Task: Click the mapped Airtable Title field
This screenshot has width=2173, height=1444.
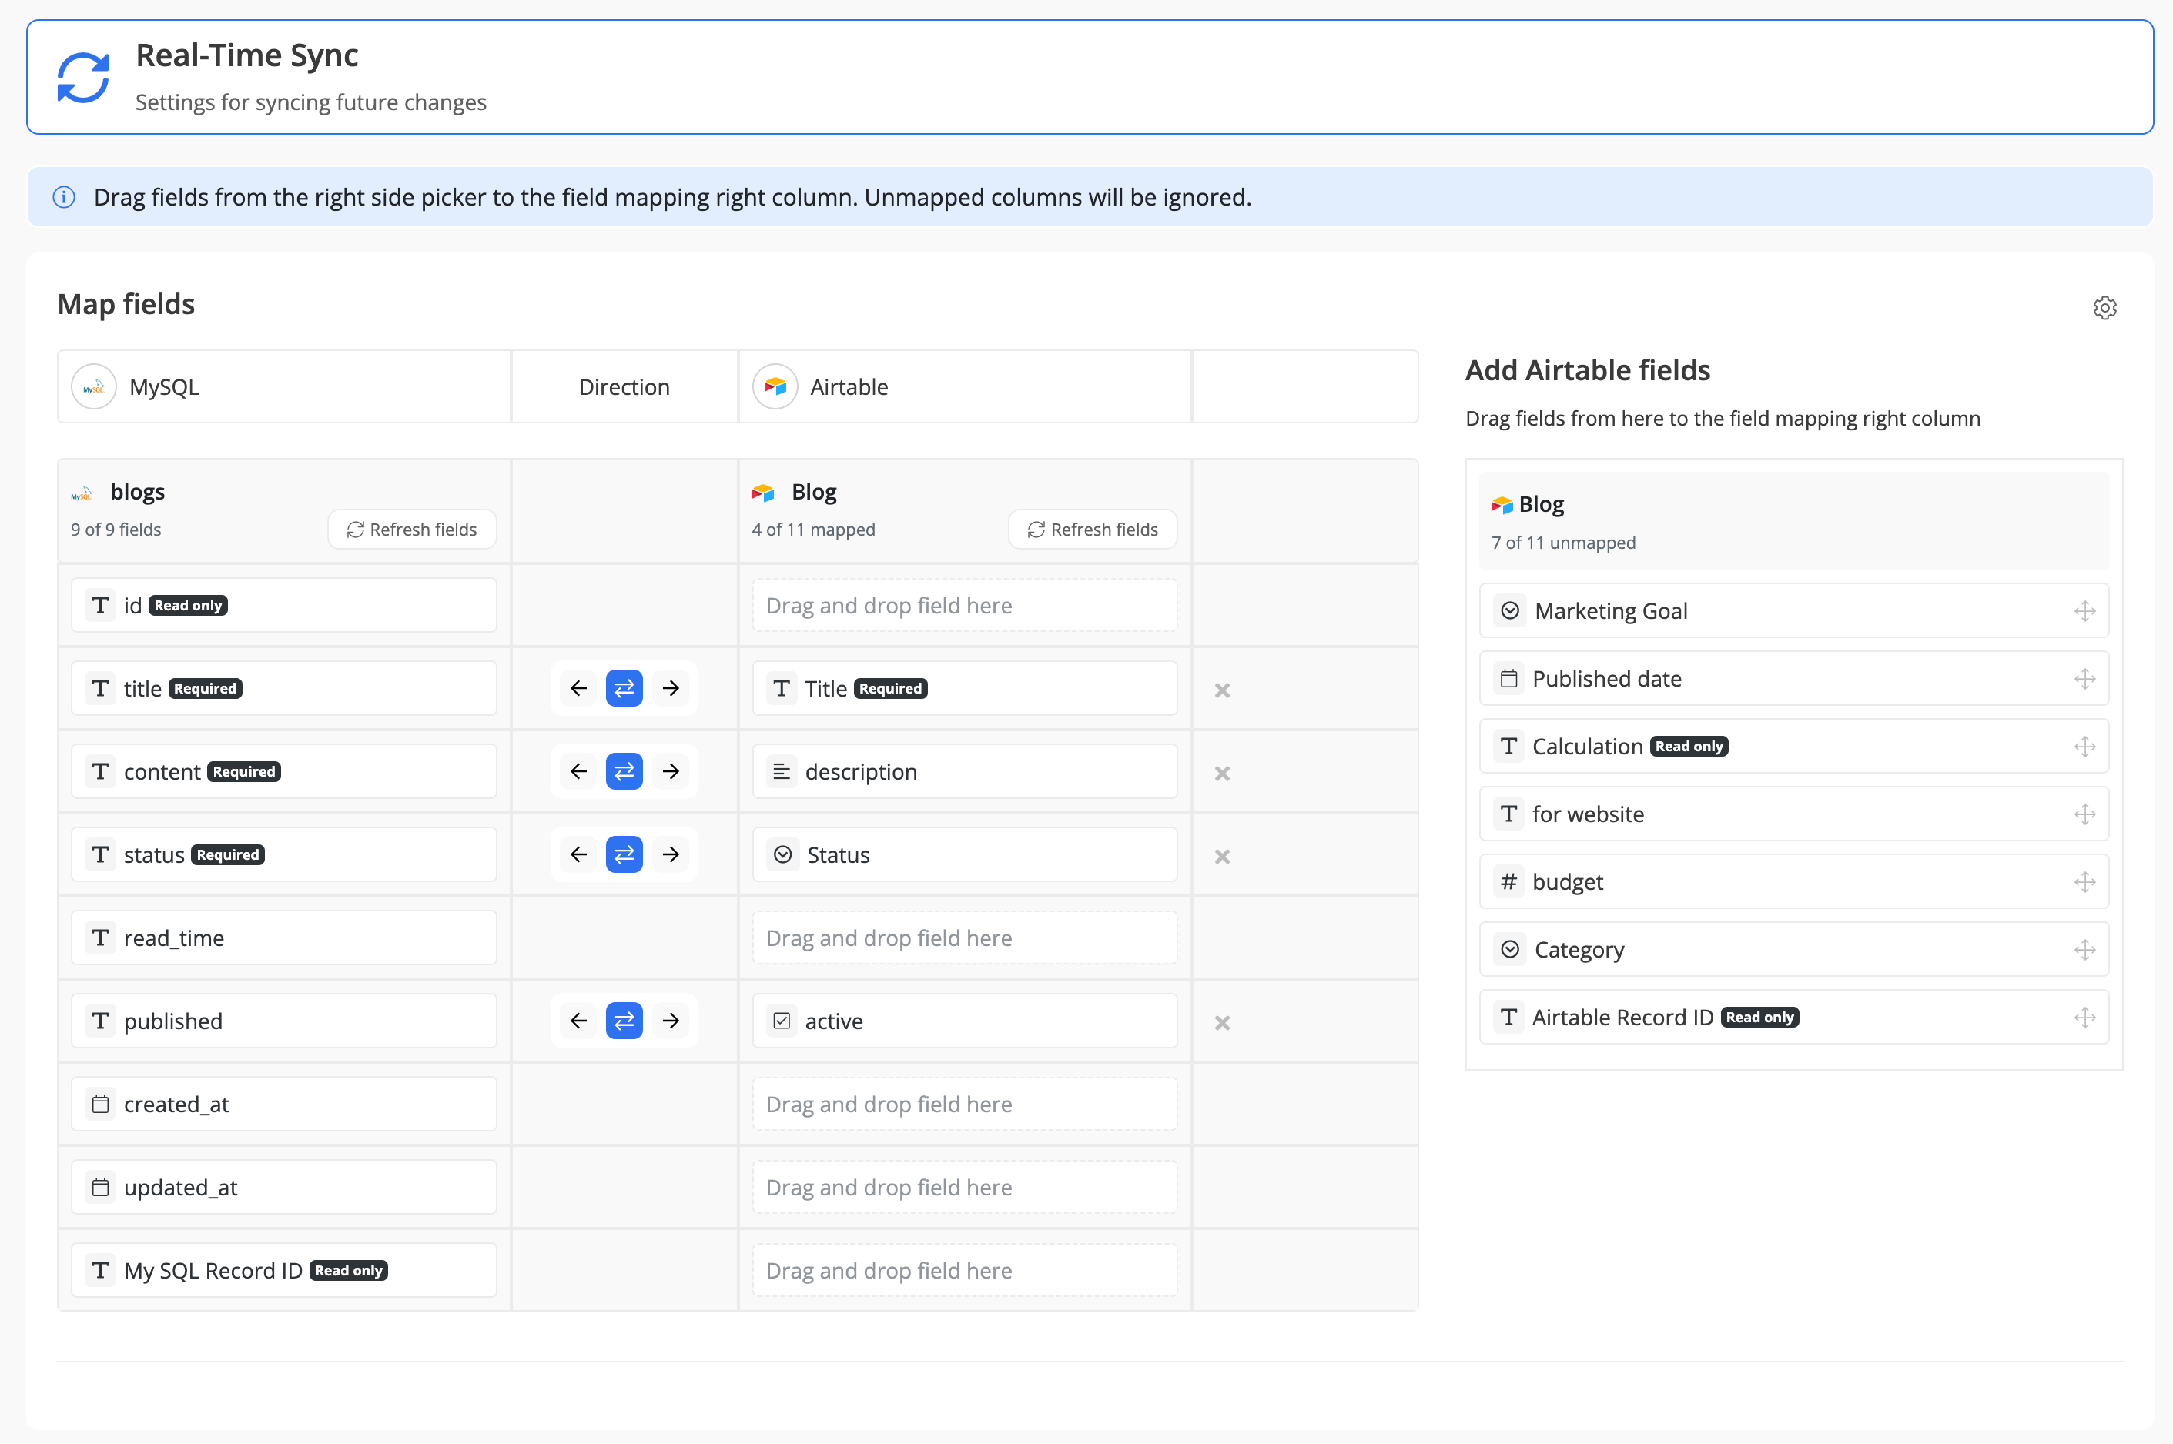Action: point(964,688)
